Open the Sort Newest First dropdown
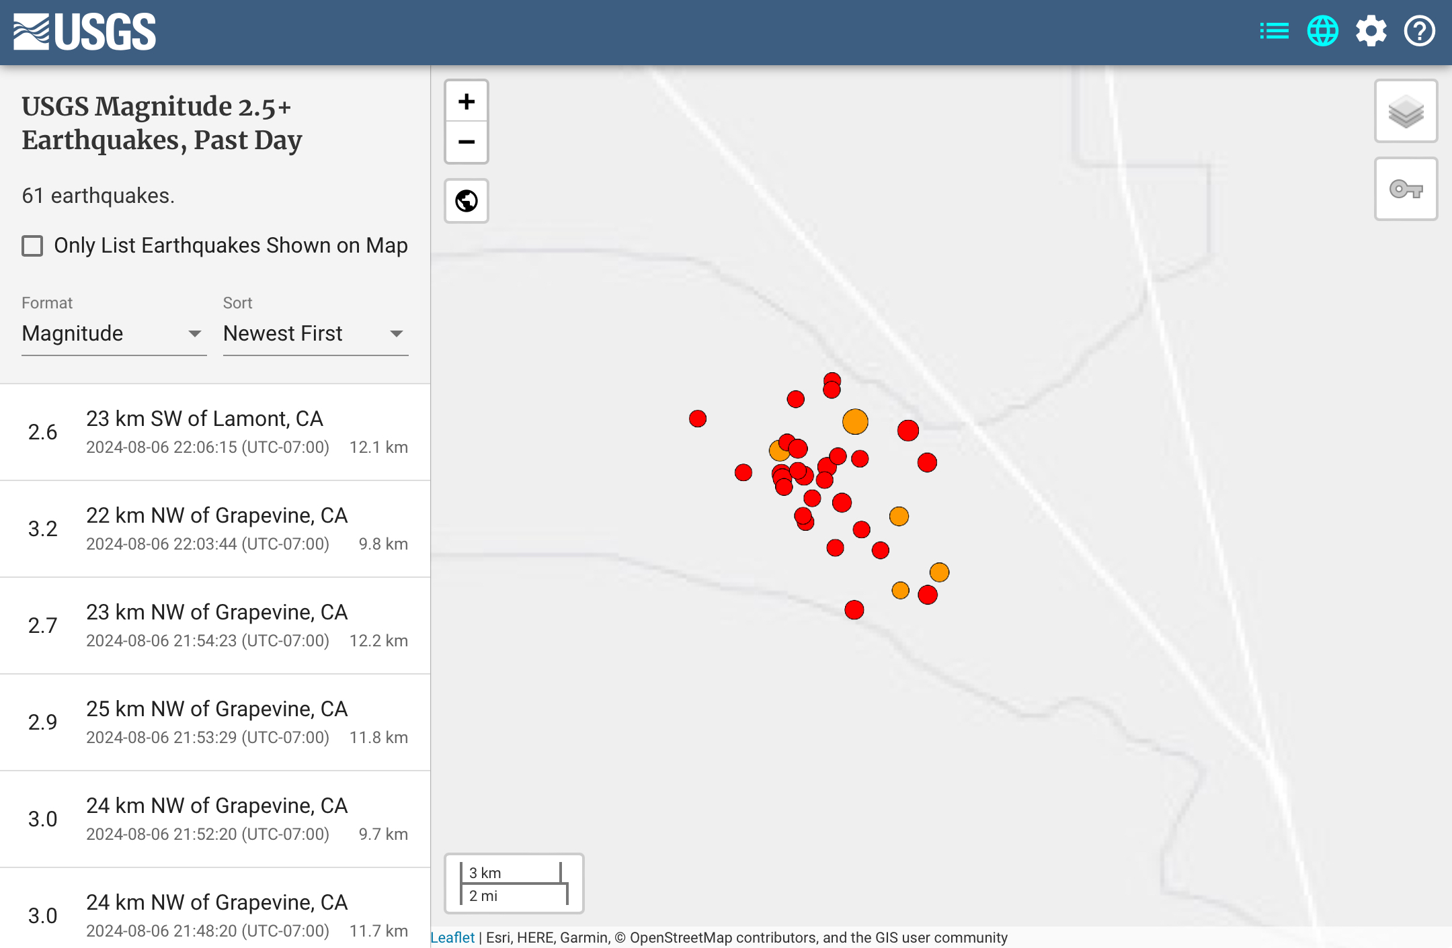The height and width of the screenshot is (948, 1452). (x=315, y=334)
